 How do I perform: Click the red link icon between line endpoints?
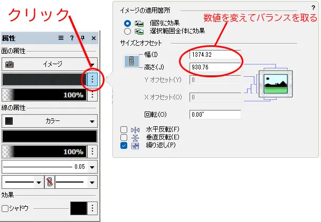point(50,183)
